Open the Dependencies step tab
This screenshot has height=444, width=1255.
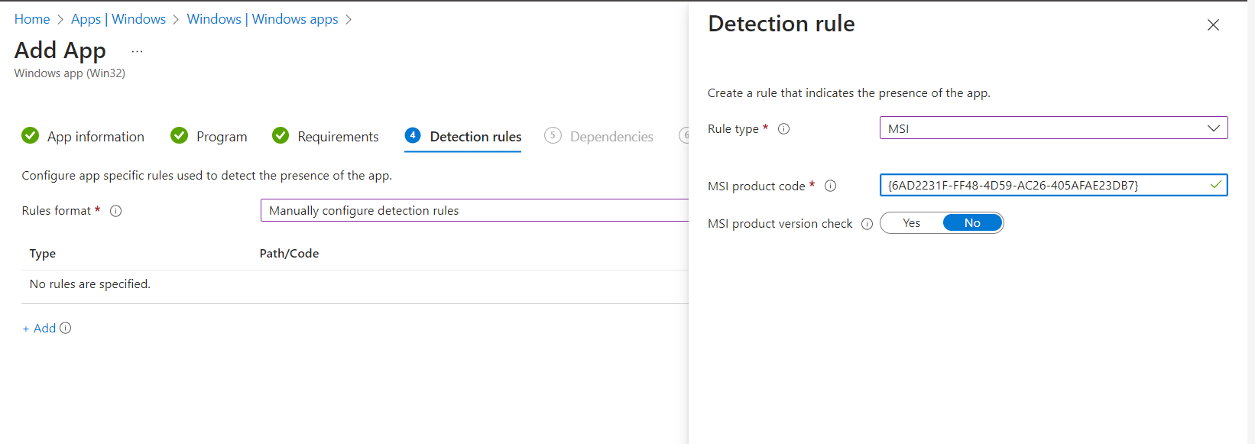click(x=611, y=137)
